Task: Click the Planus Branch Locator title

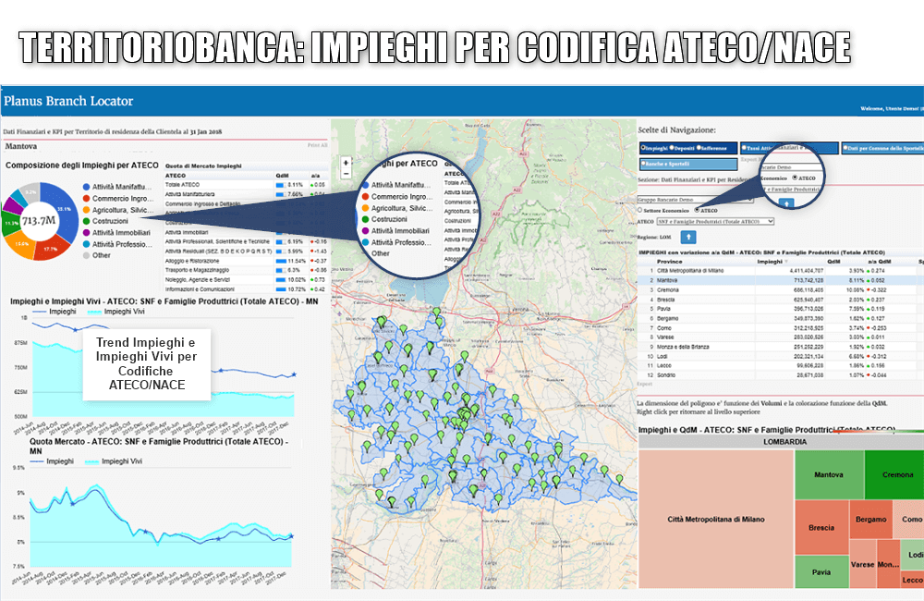Action: tap(68, 101)
